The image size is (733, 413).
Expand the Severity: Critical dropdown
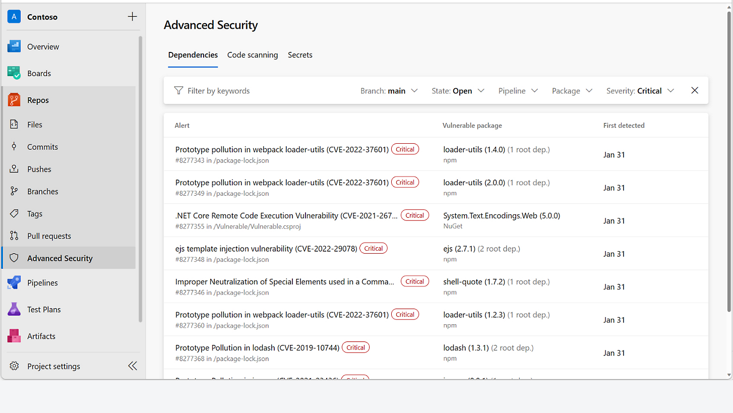coord(640,91)
